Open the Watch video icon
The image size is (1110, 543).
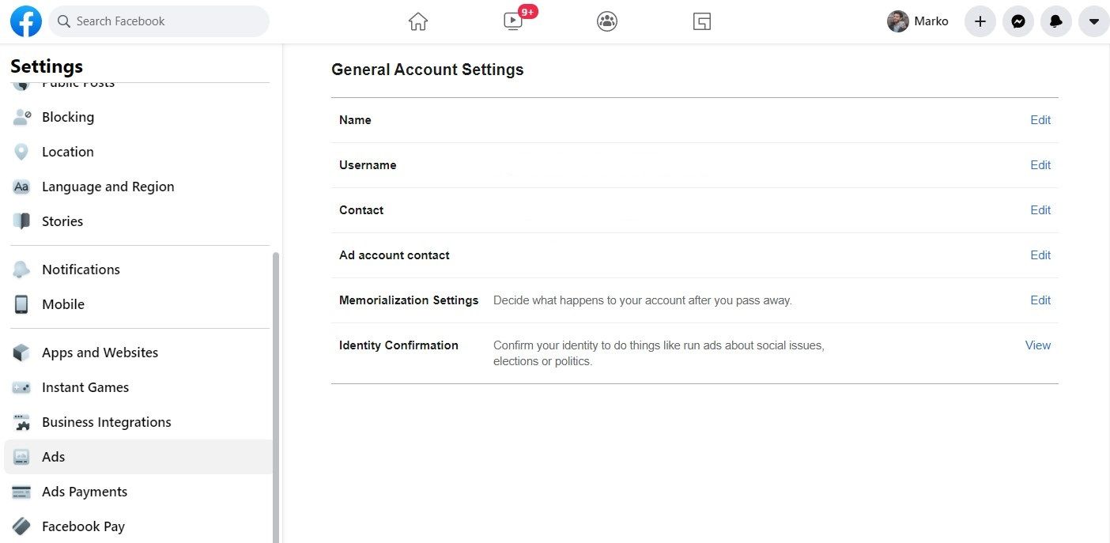[512, 21]
